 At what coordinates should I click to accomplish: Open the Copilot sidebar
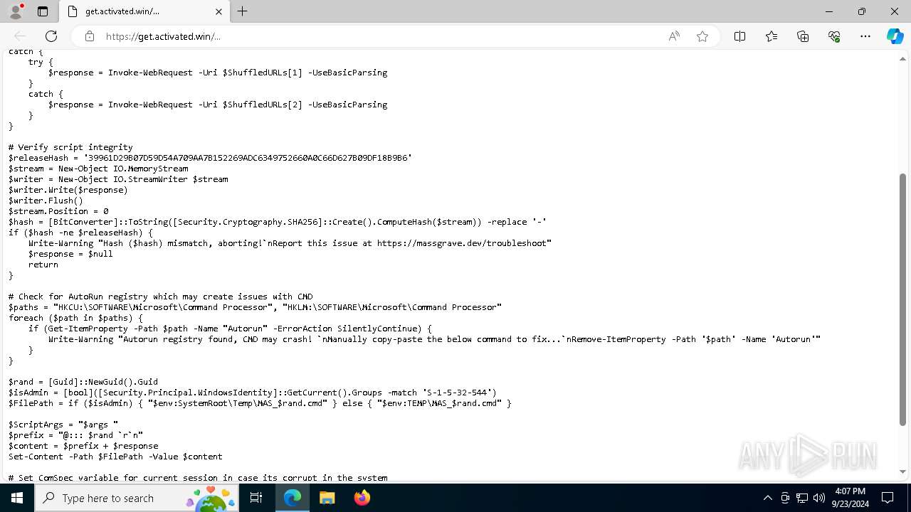(895, 36)
